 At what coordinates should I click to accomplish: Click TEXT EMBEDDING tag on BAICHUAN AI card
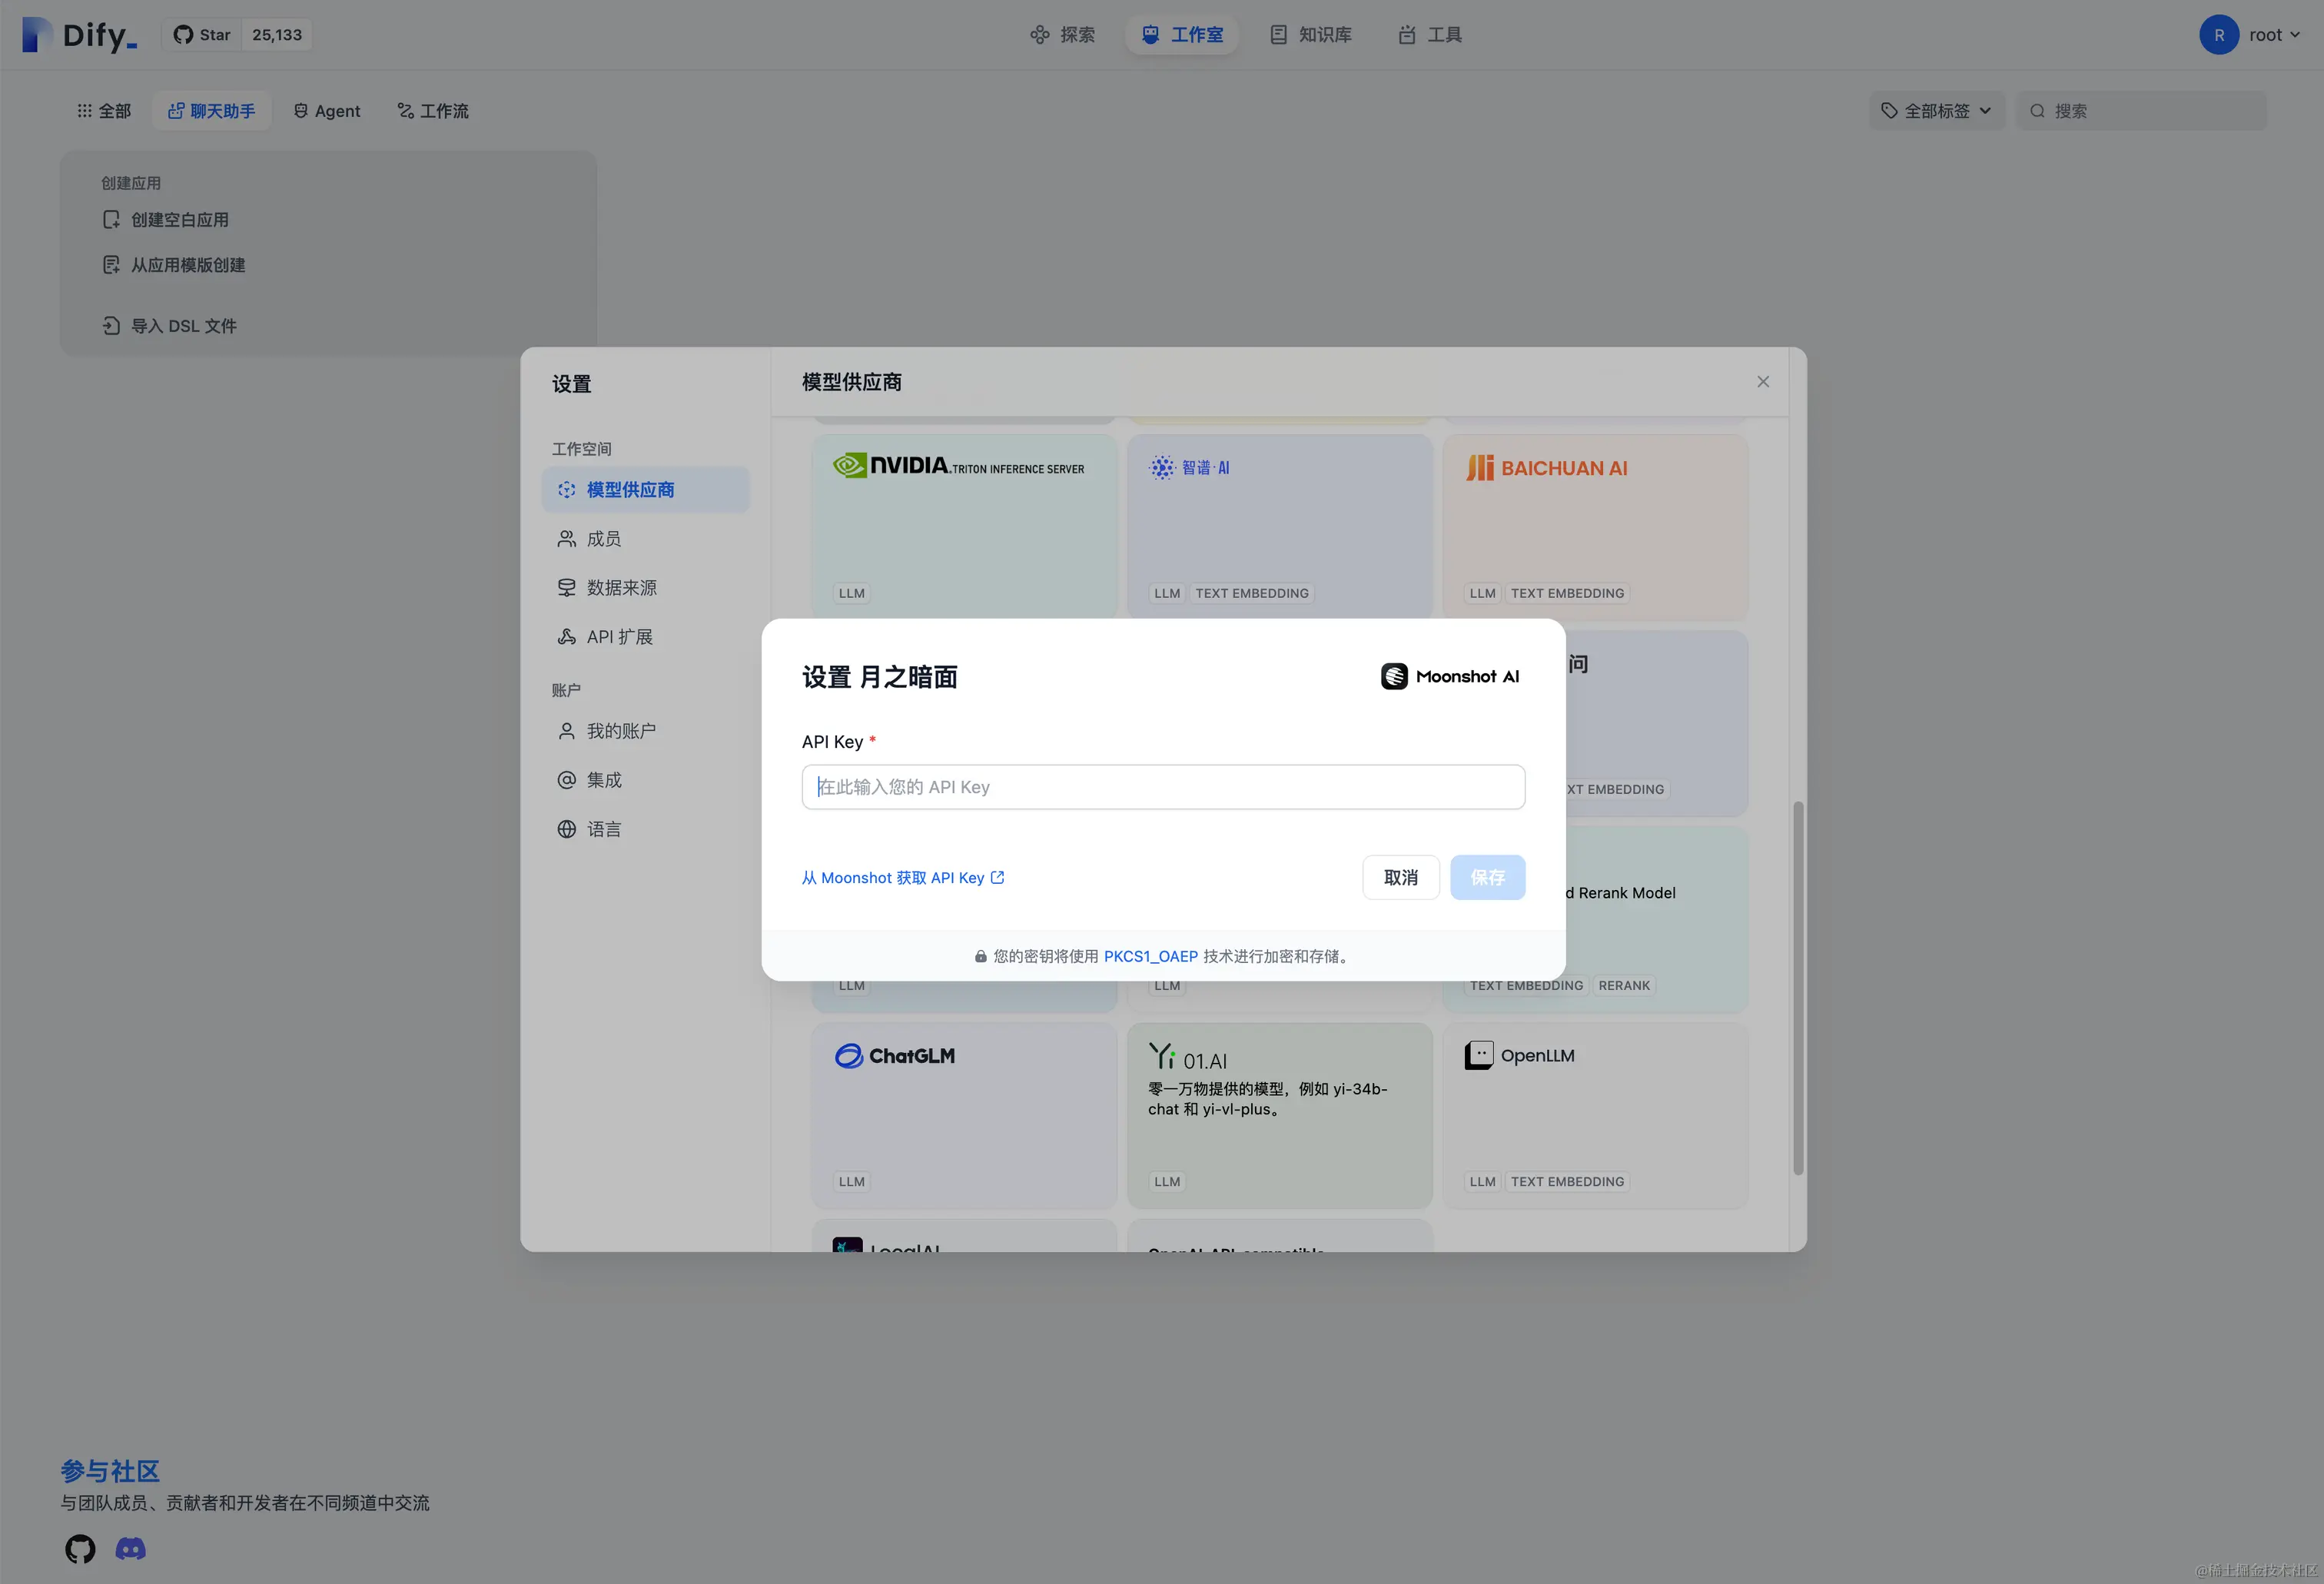[x=1567, y=594]
